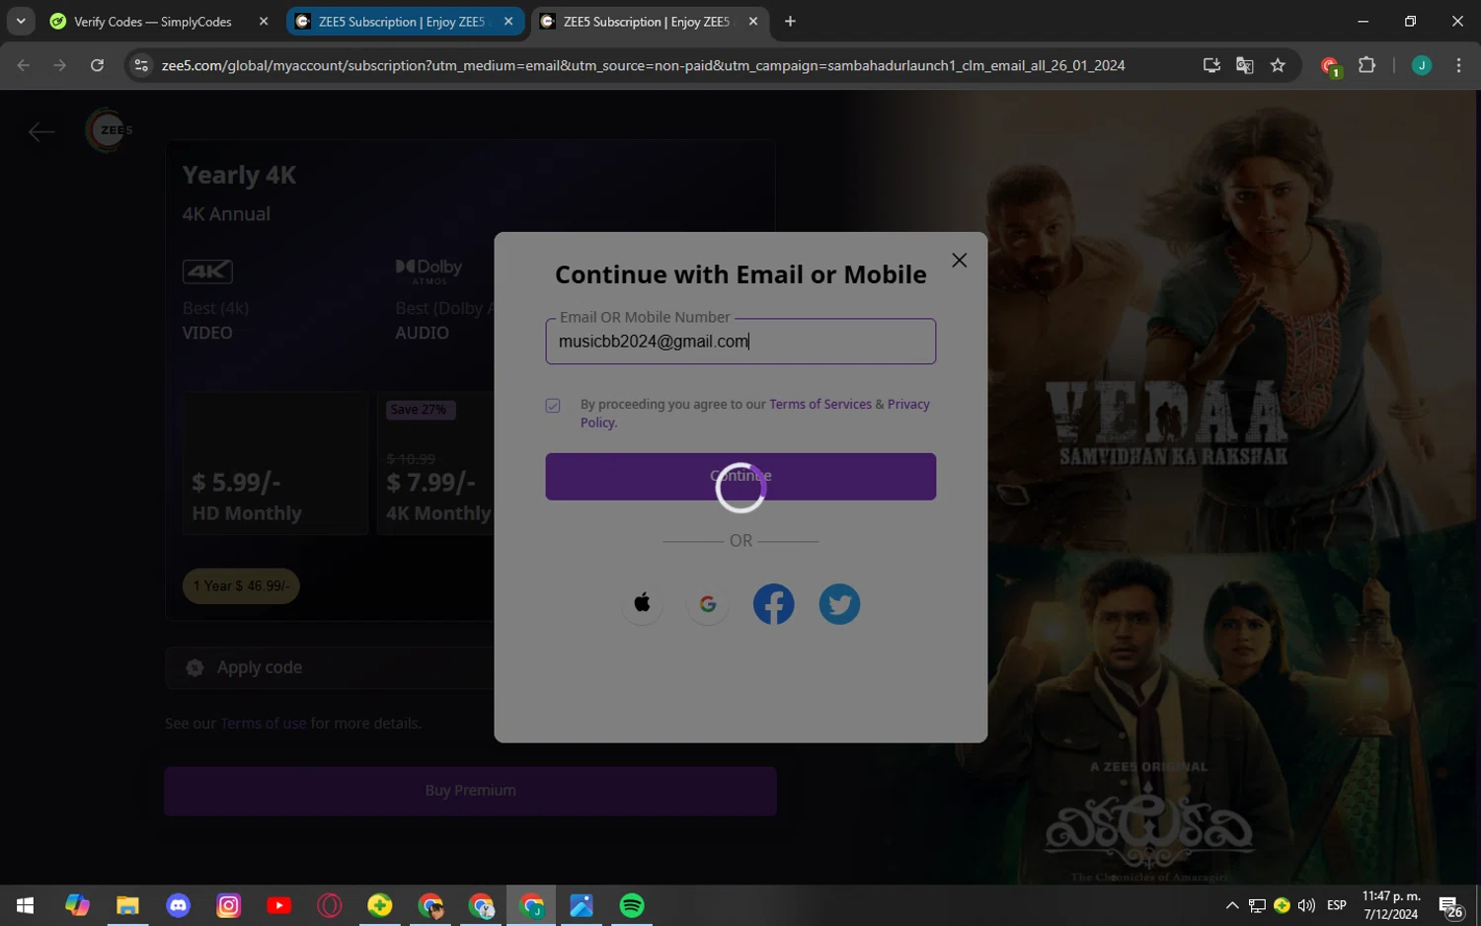This screenshot has width=1481, height=926.
Task: Bookmark this page with the star
Action: (x=1279, y=65)
